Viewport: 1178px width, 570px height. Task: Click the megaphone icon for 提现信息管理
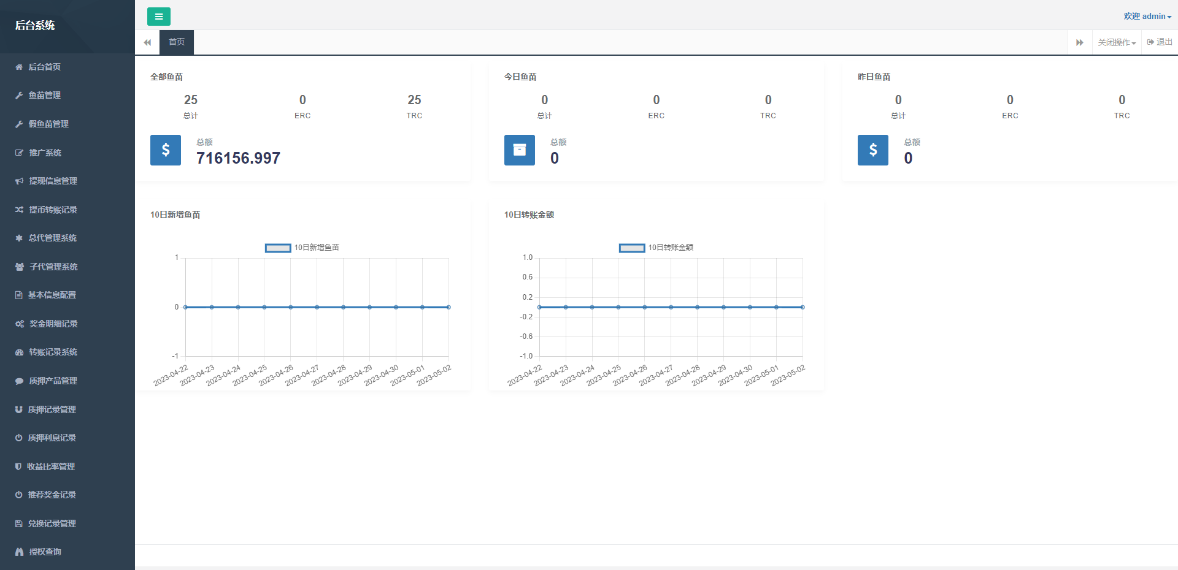[19, 181]
